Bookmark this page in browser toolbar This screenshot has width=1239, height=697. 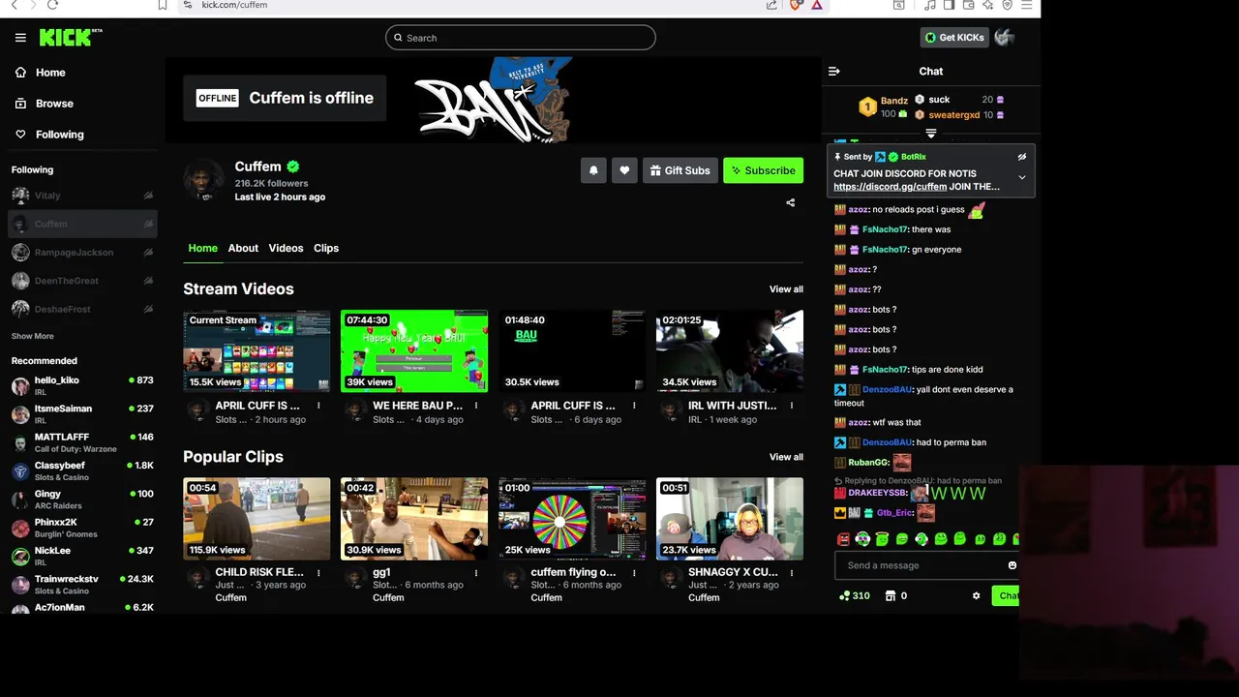[x=163, y=5]
